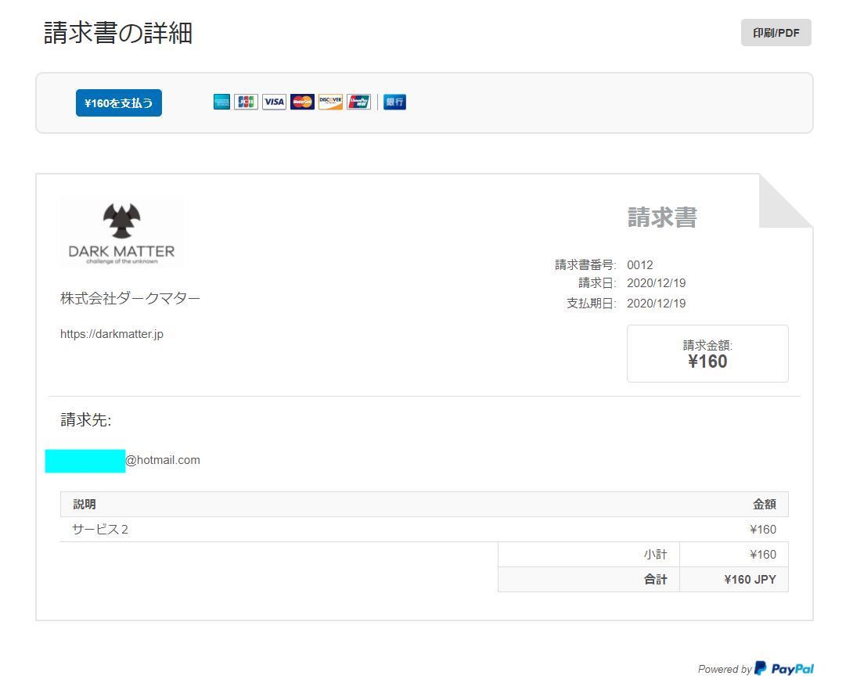853x683 pixels.
Task: Click the 請求金額 ¥160 amount box
Action: click(707, 354)
